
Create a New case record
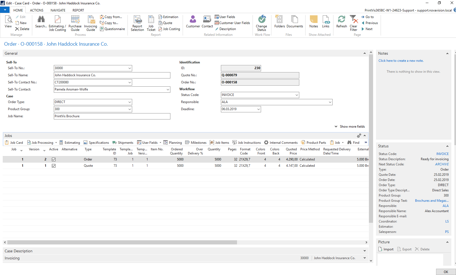click(21, 23)
